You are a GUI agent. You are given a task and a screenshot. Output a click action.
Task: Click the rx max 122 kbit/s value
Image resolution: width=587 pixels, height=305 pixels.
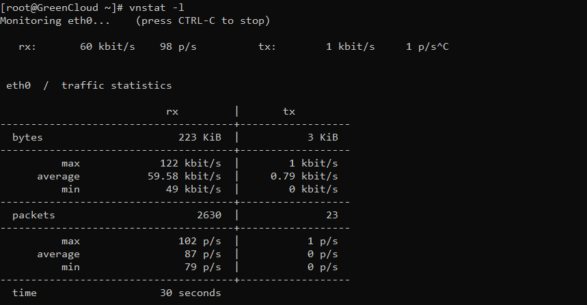point(191,163)
